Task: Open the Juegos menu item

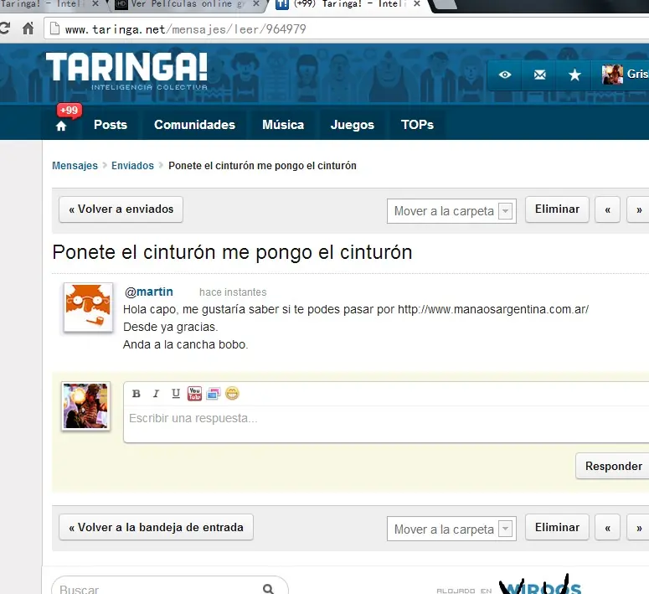Action: pos(353,125)
